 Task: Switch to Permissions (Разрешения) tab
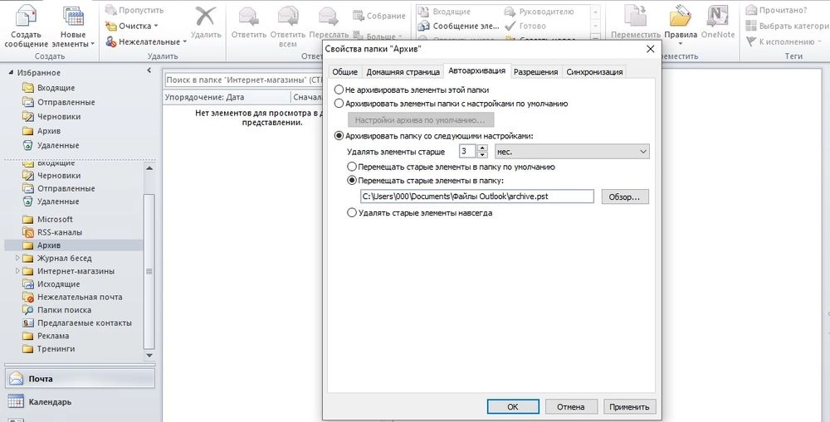tap(535, 72)
